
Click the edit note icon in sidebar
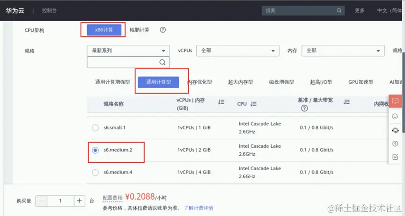395,157
